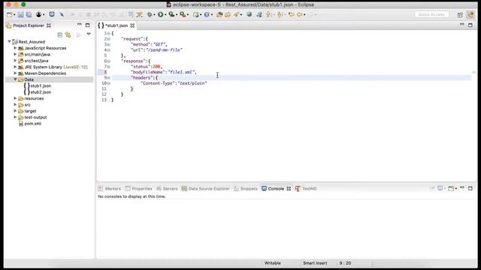The width and height of the screenshot is (481, 270).
Task: Expand the Maven Dependencies node
Action: click(x=15, y=73)
